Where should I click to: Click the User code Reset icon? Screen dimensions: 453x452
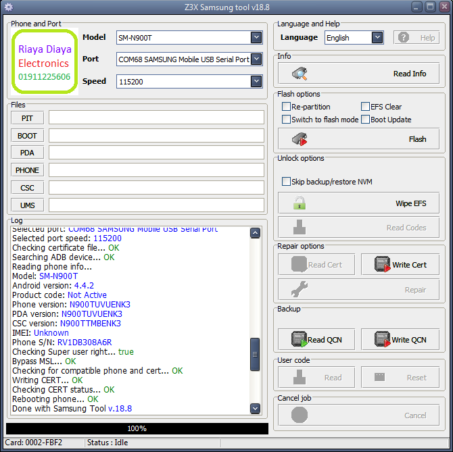coord(379,377)
